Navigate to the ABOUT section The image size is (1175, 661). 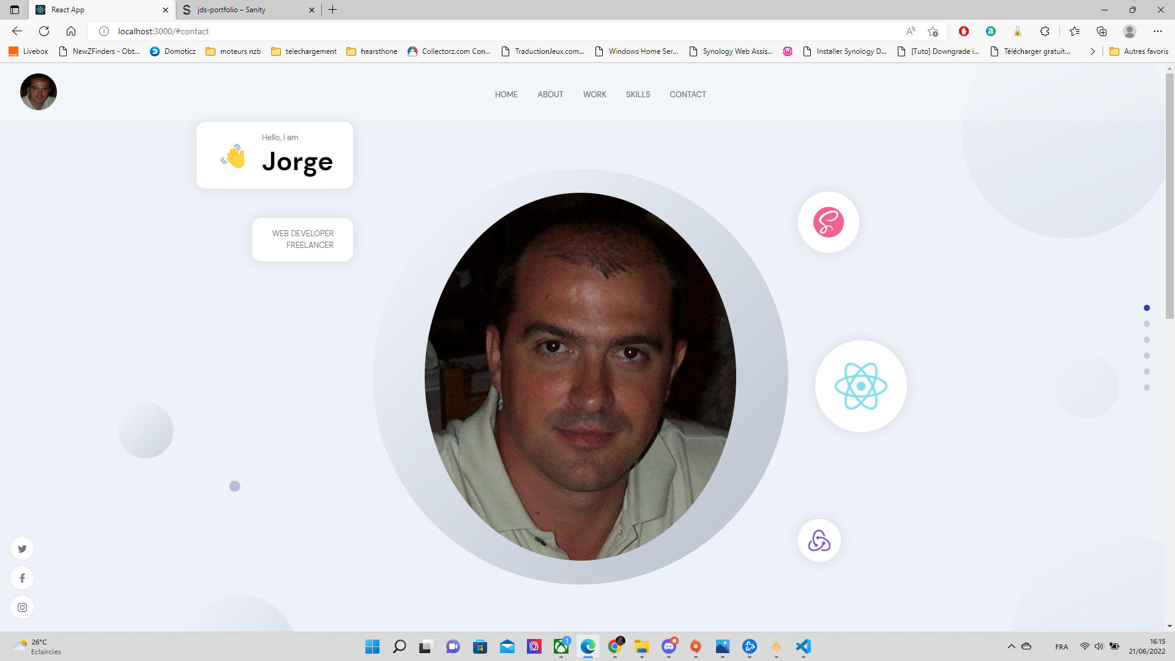(550, 94)
